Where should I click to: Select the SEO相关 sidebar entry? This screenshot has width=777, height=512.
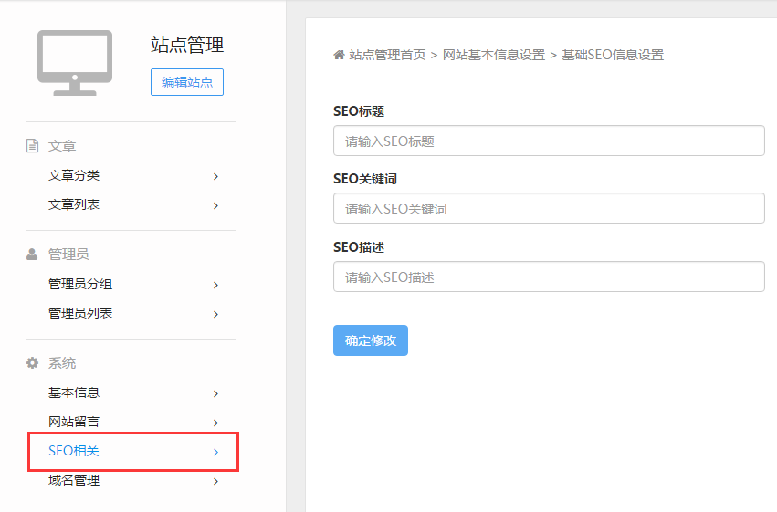(x=74, y=451)
